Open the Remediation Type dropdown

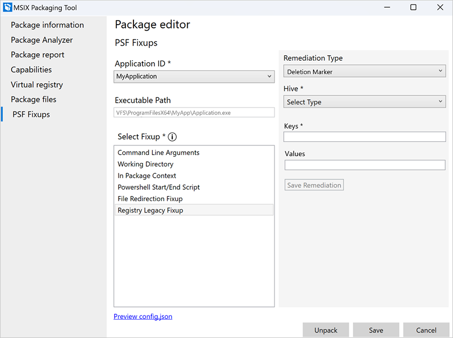pos(364,71)
